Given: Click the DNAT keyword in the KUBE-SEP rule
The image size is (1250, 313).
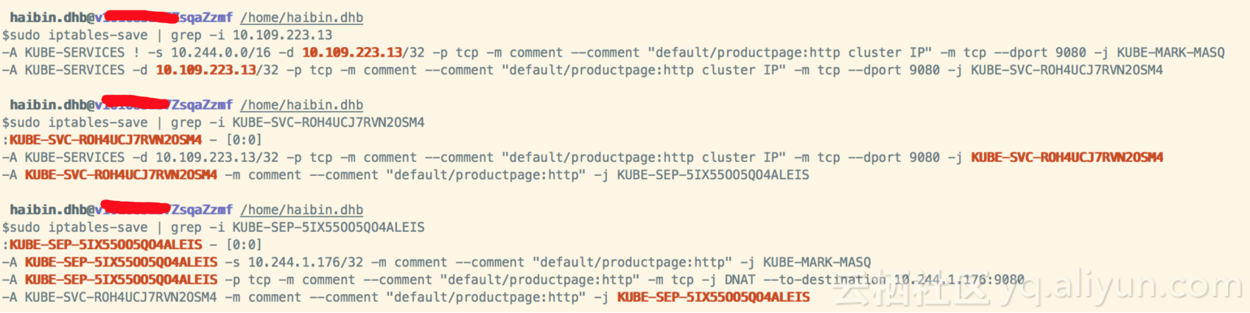Looking at the screenshot, I should pos(740,280).
